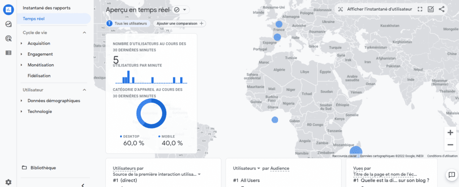Open Admin settings gear icon

click(x=8, y=182)
